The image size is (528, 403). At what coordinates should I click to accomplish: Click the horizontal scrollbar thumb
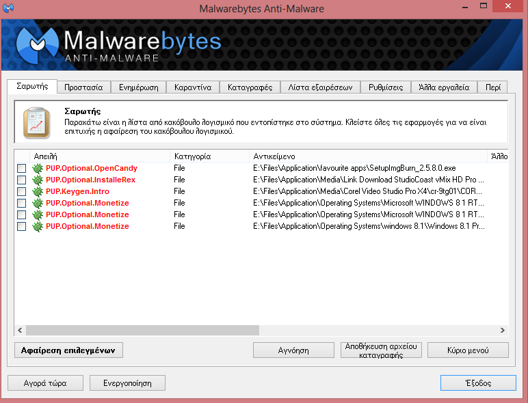pyautogui.click(x=142, y=331)
